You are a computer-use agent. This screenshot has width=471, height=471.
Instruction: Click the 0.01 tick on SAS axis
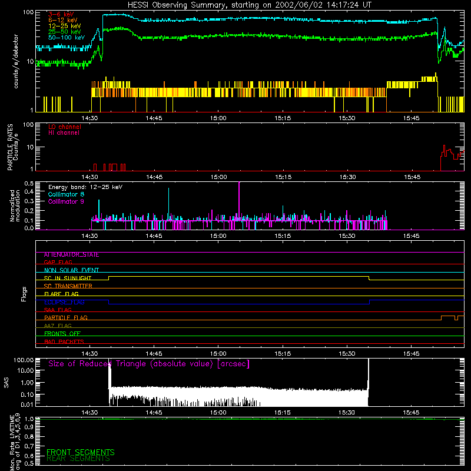(x=27, y=404)
